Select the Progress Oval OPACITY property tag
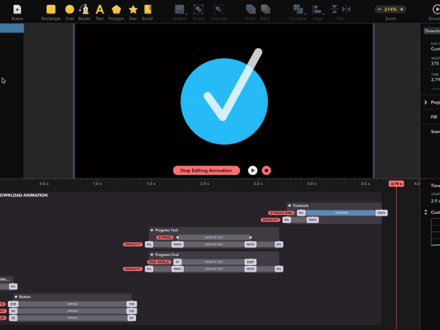This screenshot has width=440, height=330. point(133,269)
